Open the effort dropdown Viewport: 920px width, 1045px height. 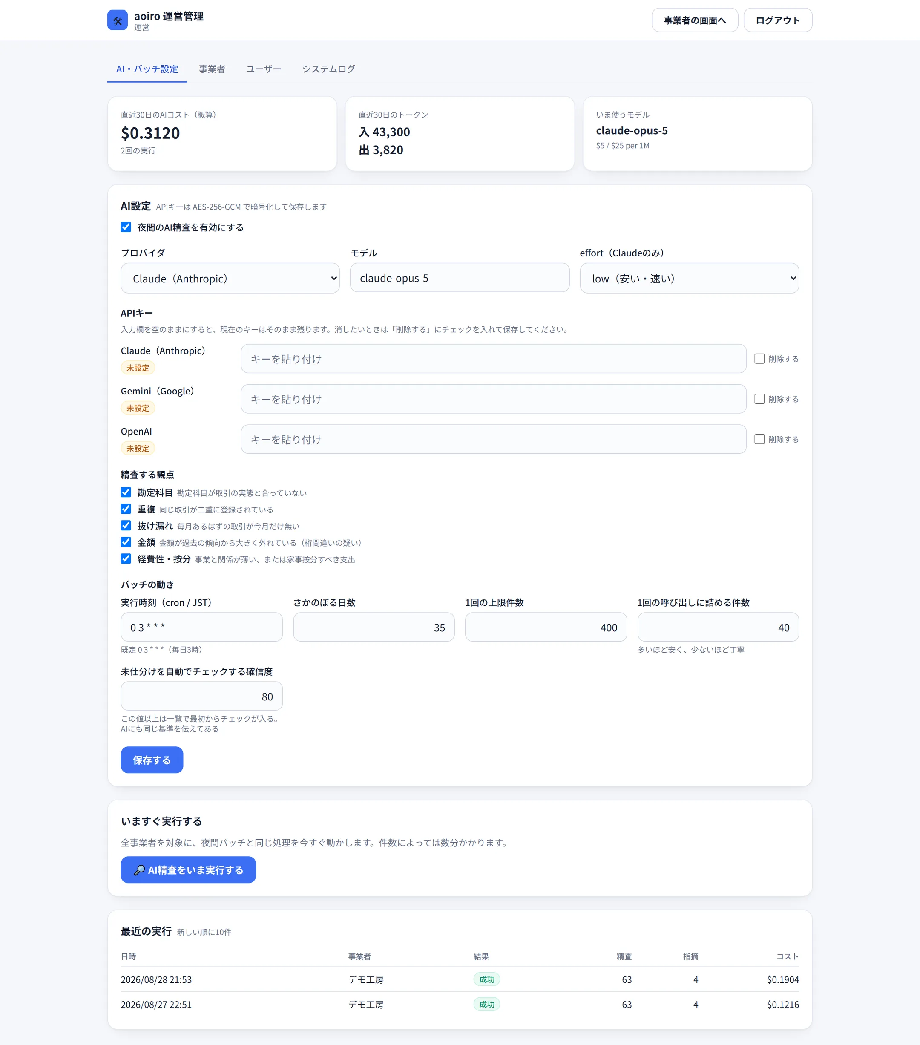[x=689, y=278]
